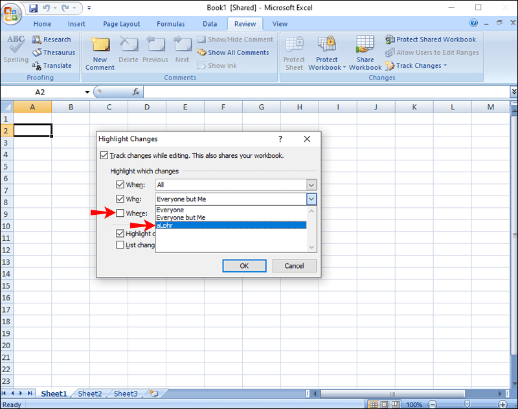Check the Where checkbox
The height and width of the screenshot is (409, 518).
(x=120, y=214)
